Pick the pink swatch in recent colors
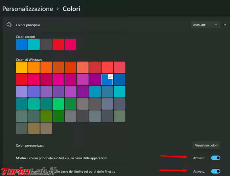This screenshot has width=230, height=176. 70,44
